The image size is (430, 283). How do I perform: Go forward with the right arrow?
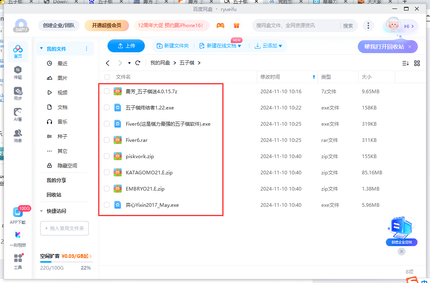(x=120, y=63)
